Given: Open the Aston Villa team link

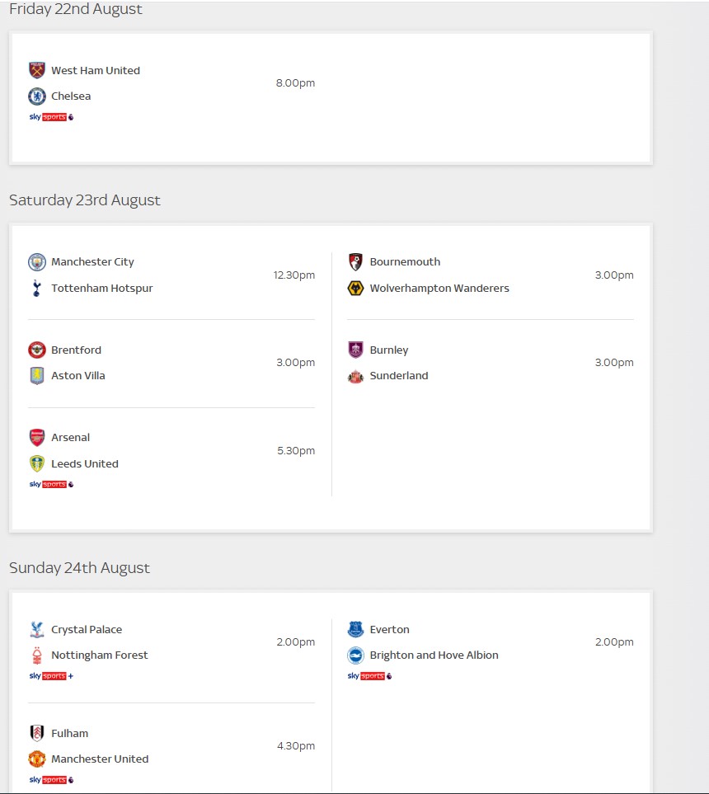Looking at the screenshot, I should pos(78,376).
